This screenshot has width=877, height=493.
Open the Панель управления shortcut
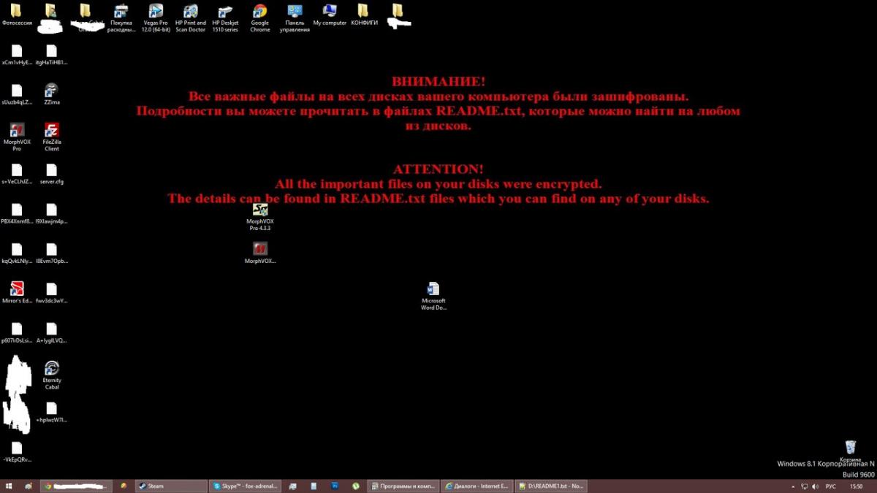[x=295, y=12]
